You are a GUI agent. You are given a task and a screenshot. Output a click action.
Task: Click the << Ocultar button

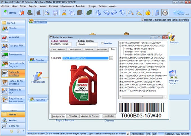pyautogui.click(x=109, y=116)
